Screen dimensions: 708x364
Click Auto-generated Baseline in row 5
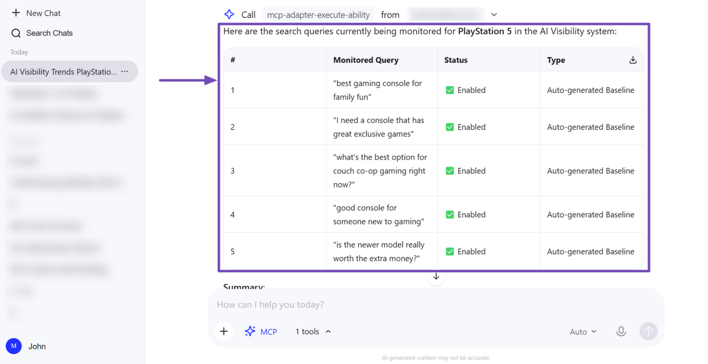pyautogui.click(x=591, y=251)
